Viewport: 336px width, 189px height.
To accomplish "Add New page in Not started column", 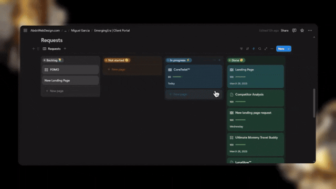I will point(132,69).
